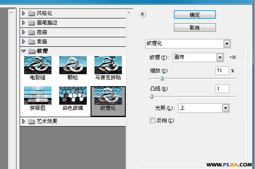Screen dimensions: 255x169
Task: Click the 取消 button
Action: click(195, 27)
